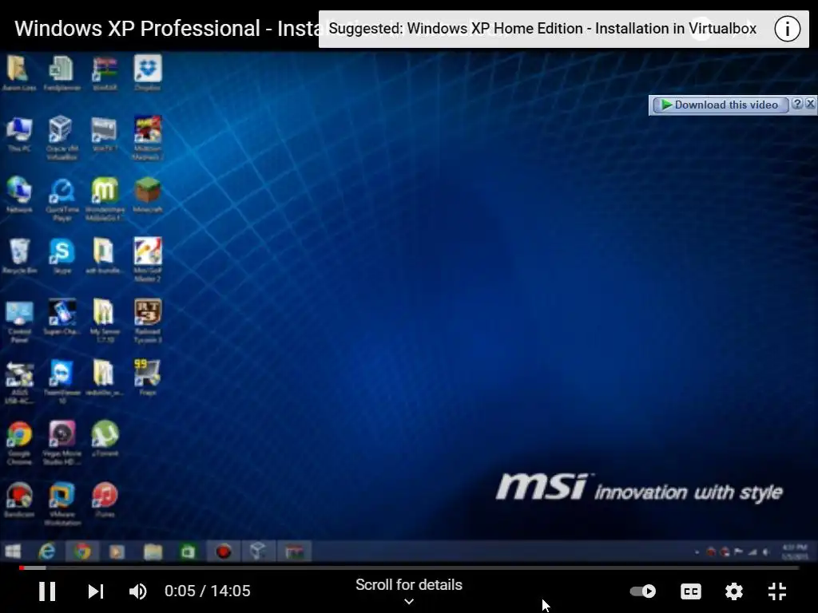Screen dimensions: 818x613
Task: Open help on the download bar
Action: 796,104
